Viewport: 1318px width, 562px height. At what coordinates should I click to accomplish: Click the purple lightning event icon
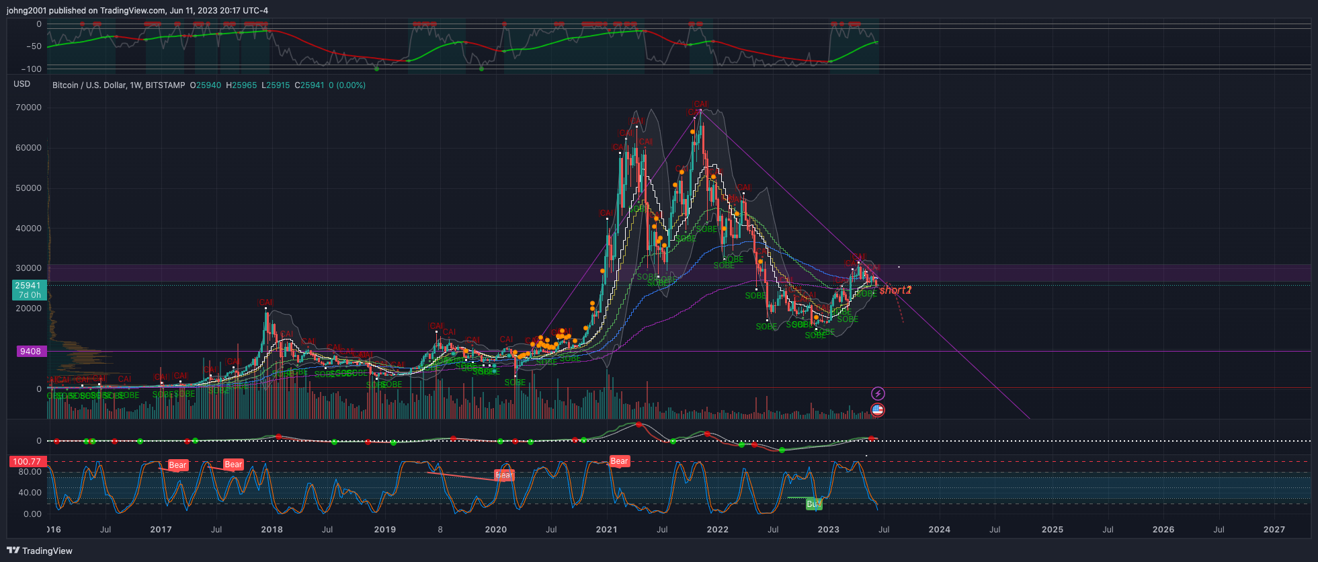click(x=878, y=393)
